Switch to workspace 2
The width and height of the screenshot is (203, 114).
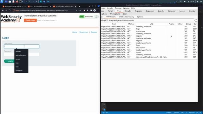click(x=29, y=2)
